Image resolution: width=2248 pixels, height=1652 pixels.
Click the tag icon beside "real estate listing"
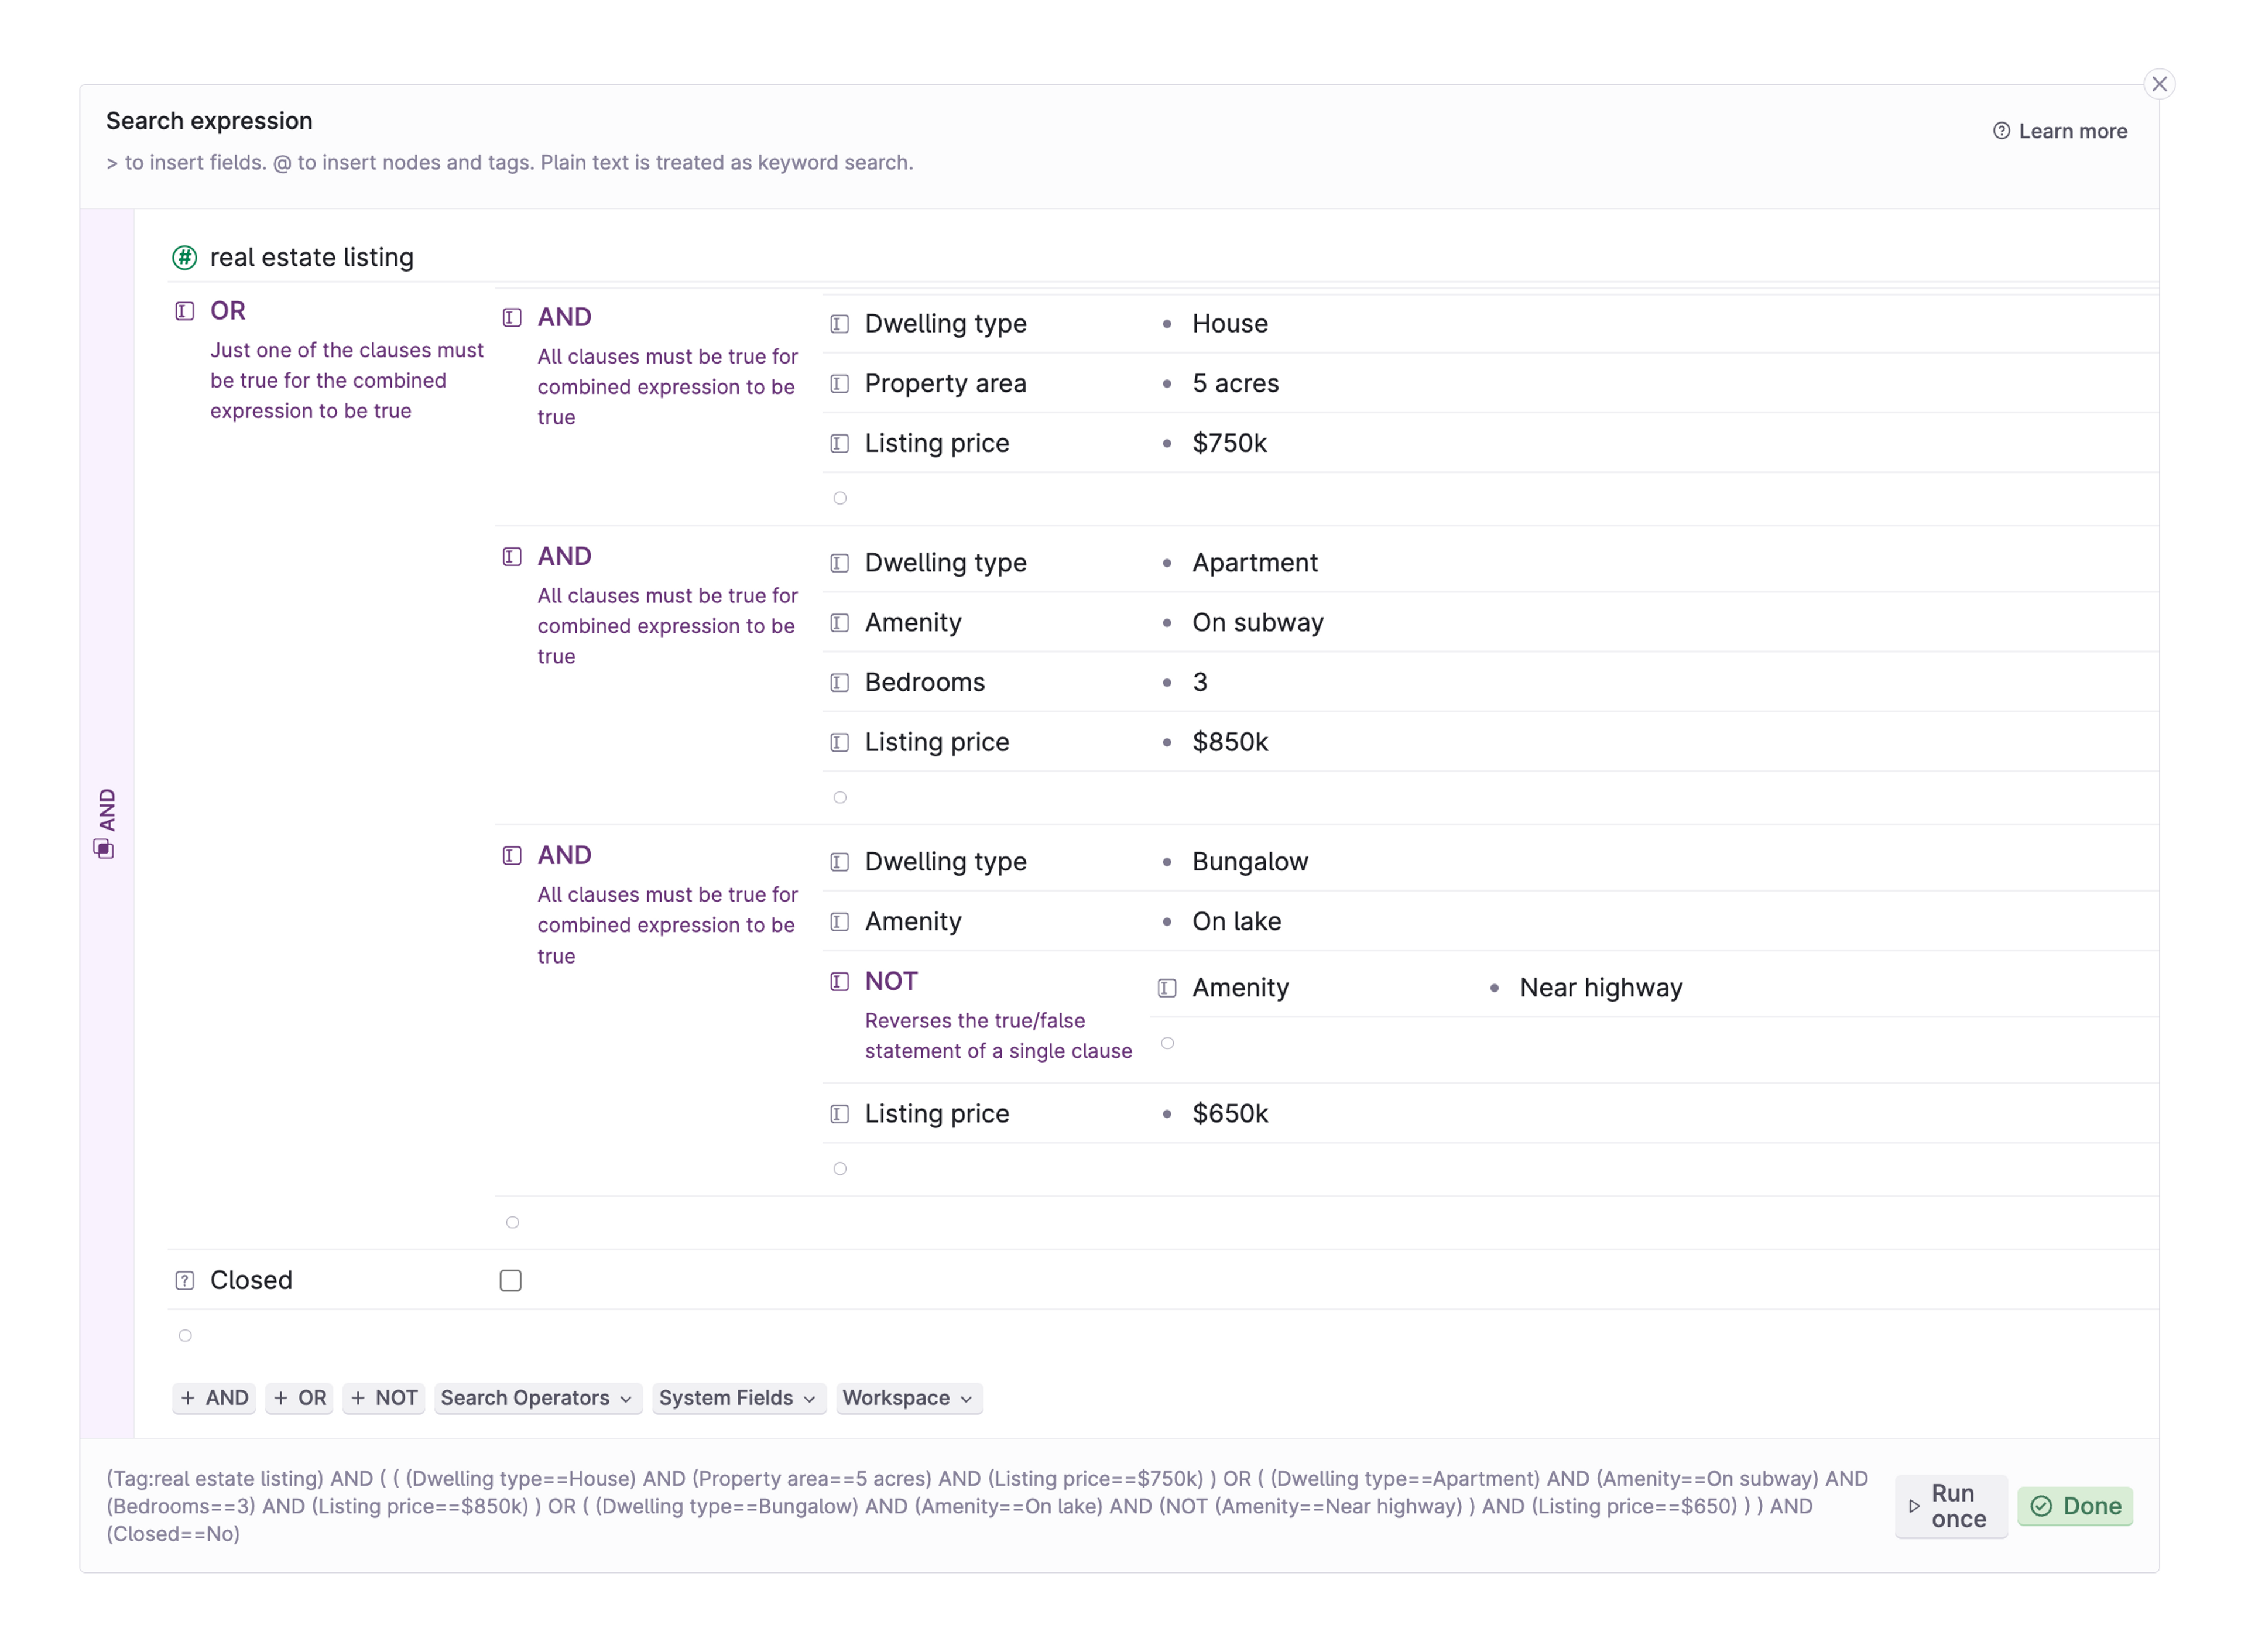[x=184, y=257]
